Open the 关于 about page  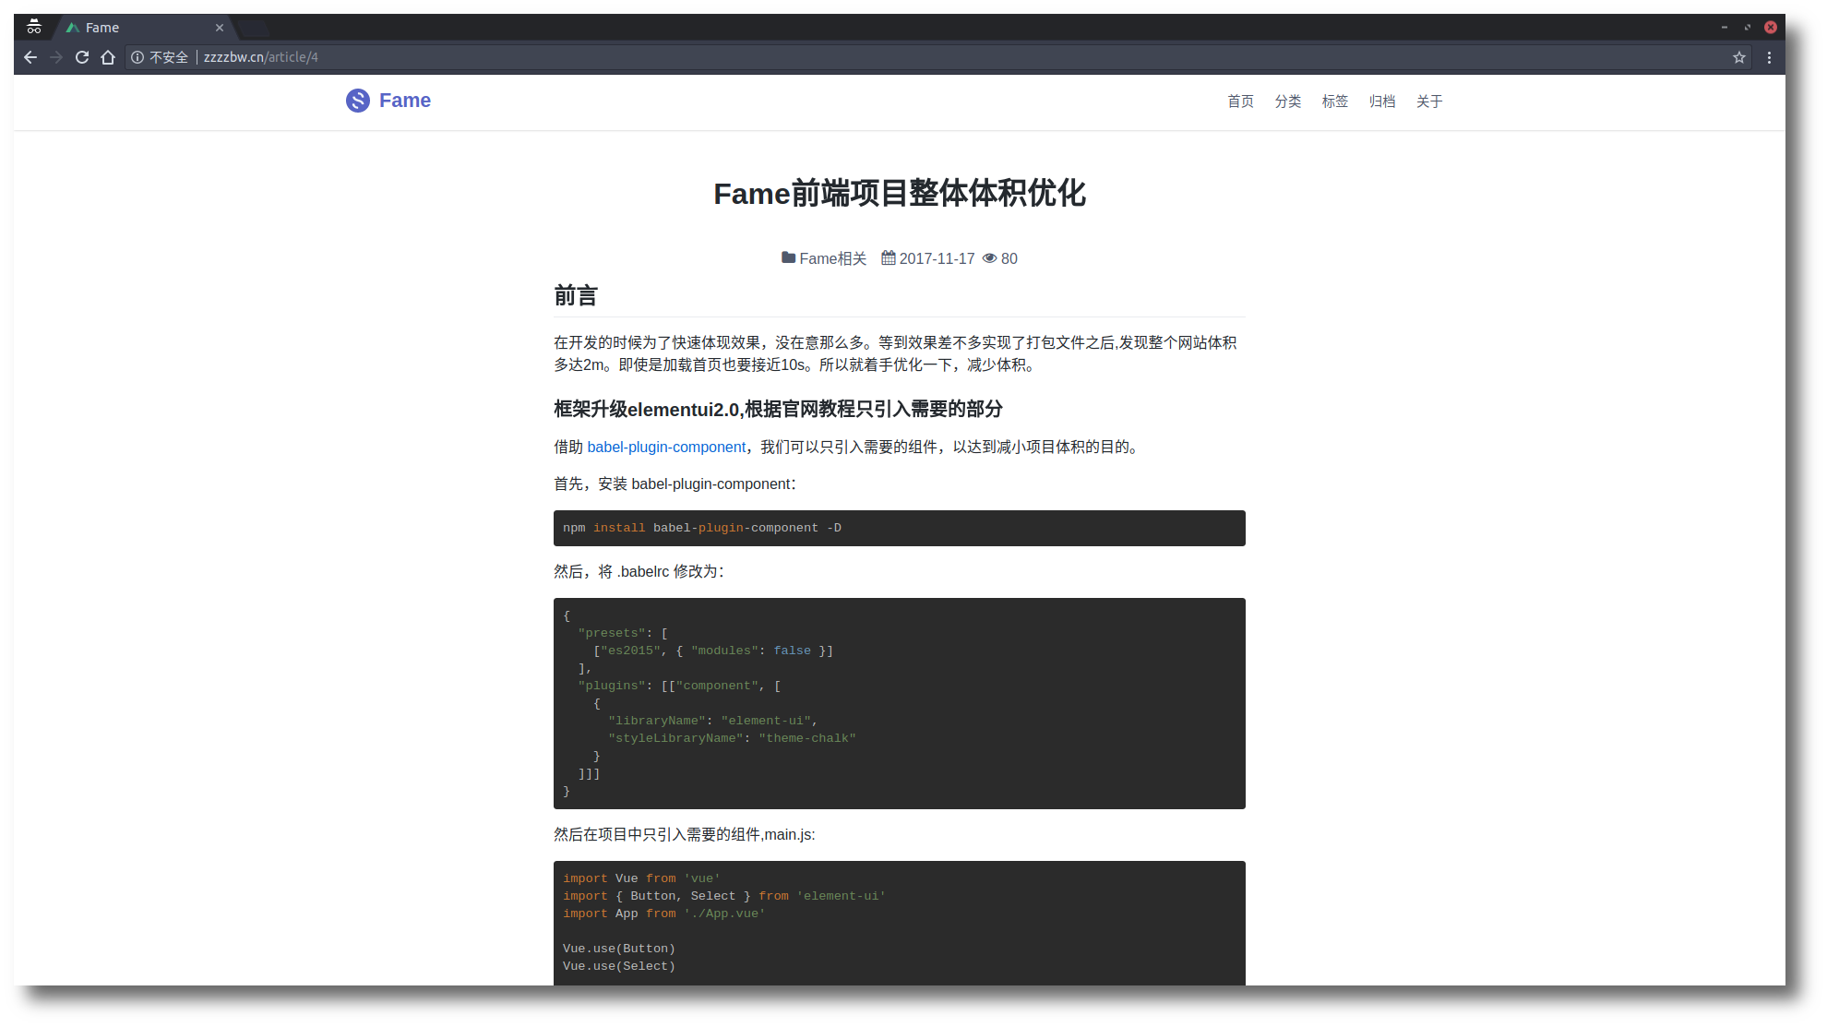(1428, 102)
